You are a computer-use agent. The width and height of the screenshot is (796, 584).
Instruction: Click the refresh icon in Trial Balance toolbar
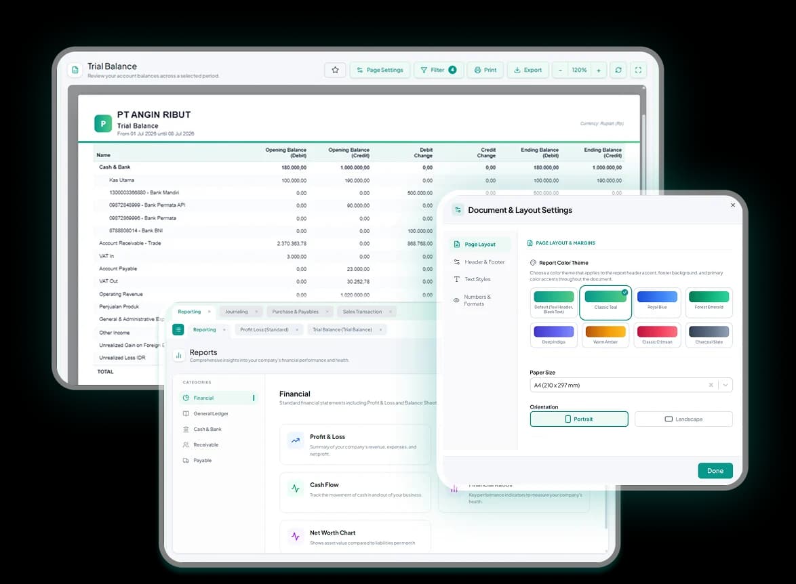618,70
